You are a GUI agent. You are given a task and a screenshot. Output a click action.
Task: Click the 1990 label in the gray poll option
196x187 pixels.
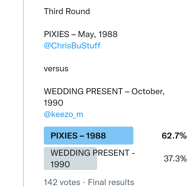tap(60, 164)
